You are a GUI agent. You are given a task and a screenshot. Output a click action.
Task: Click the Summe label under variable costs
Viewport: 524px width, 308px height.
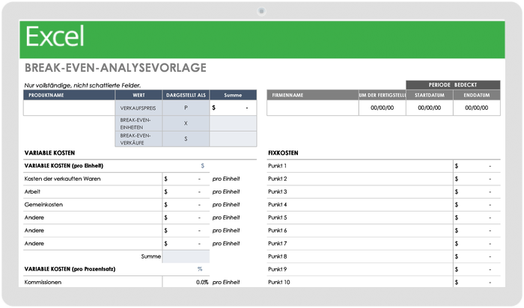(x=150, y=256)
